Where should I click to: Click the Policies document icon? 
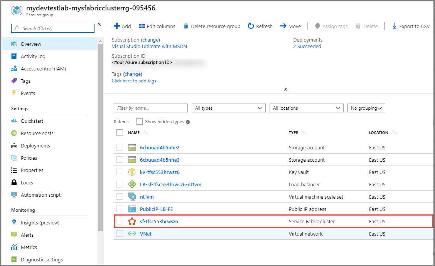click(x=14, y=158)
